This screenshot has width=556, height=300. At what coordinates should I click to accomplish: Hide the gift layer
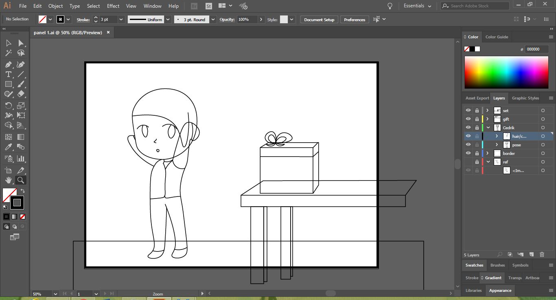468,119
